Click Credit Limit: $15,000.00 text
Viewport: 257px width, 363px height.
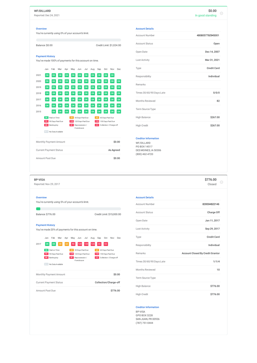pyautogui.click(x=108, y=214)
